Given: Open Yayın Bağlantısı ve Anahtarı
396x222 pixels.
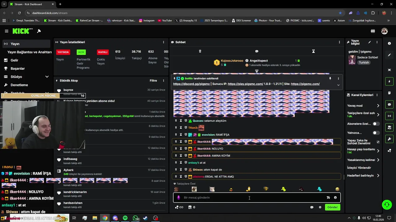Looking at the screenshot, I should coord(29,52).
